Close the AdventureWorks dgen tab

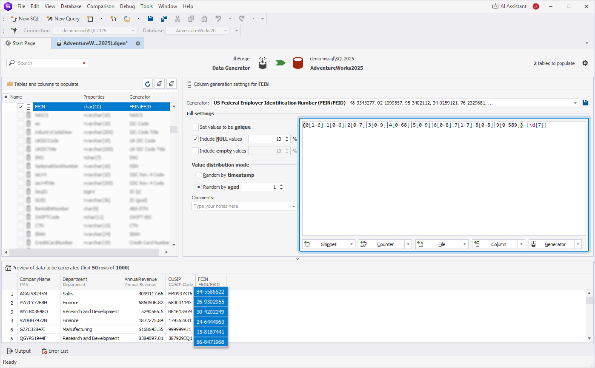click(138, 43)
